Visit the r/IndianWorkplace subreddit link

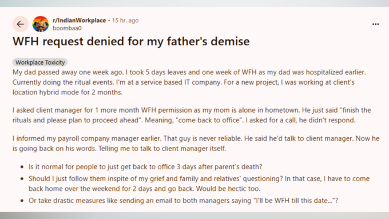click(79, 21)
